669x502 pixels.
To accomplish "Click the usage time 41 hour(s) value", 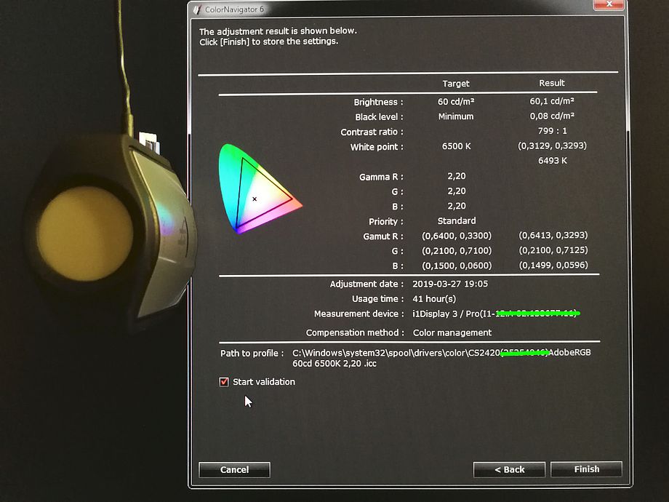I will tap(434, 299).
